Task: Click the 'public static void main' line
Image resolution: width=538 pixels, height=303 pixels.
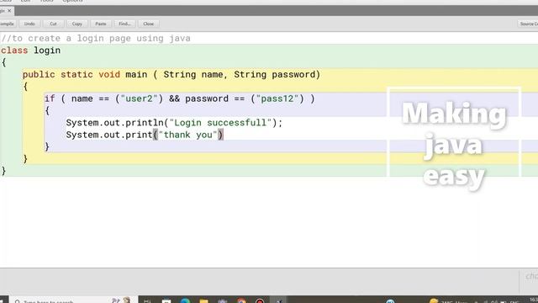Action: click(x=171, y=75)
